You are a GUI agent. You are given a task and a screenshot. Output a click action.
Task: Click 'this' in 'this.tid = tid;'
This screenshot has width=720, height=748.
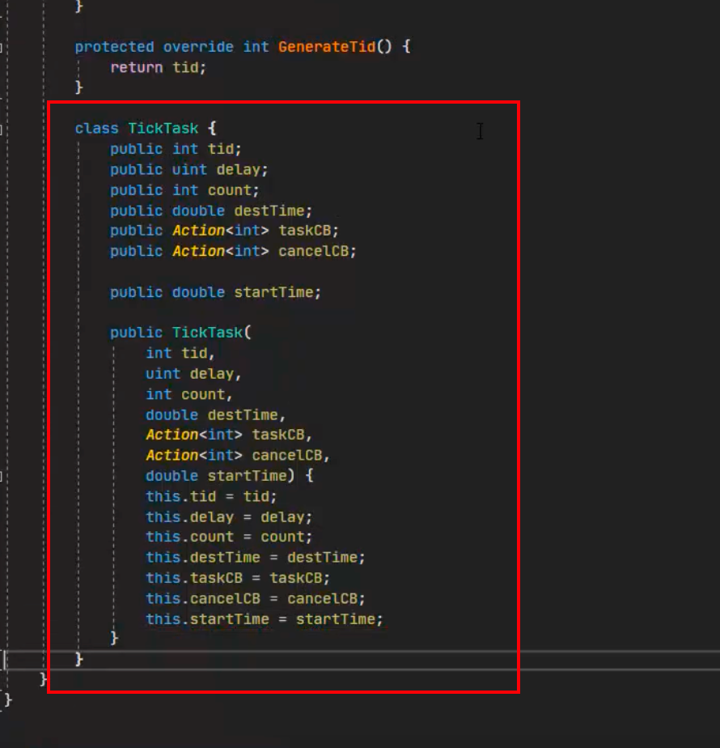[x=163, y=496]
